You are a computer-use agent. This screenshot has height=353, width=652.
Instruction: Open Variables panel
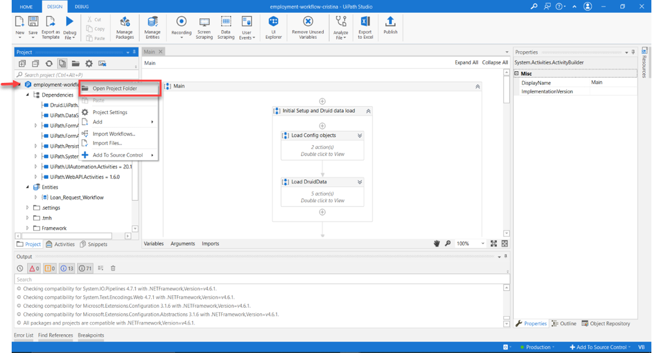pos(154,244)
